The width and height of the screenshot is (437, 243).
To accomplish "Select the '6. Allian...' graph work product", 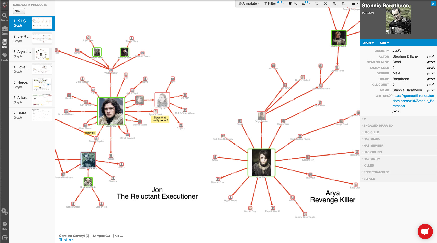I will (x=32, y=100).
